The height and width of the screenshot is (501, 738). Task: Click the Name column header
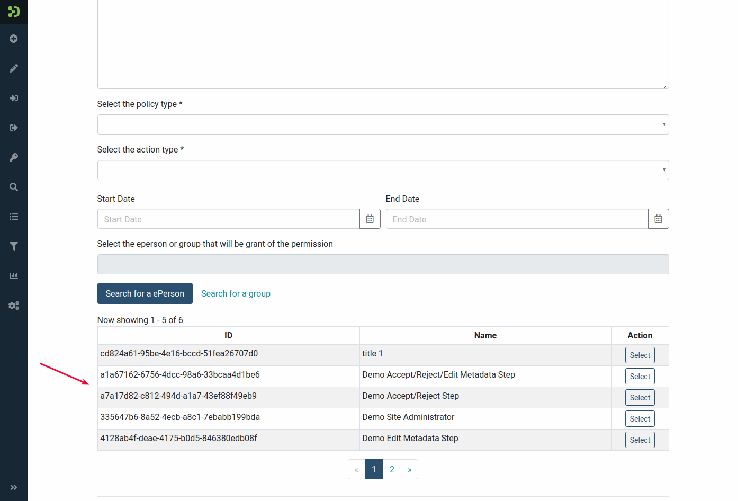(485, 335)
